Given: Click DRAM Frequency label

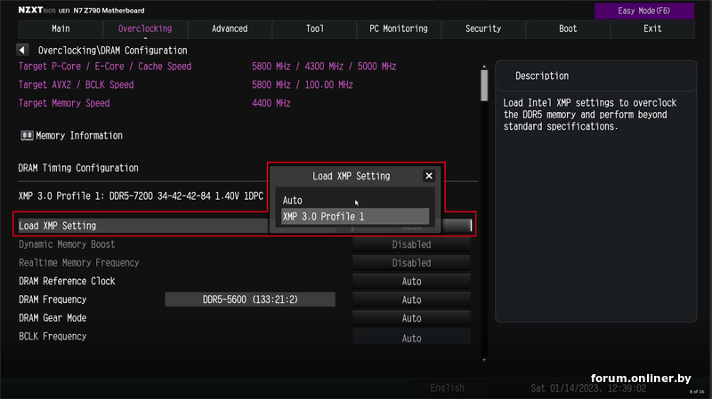Looking at the screenshot, I should click(x=53, y=299).
